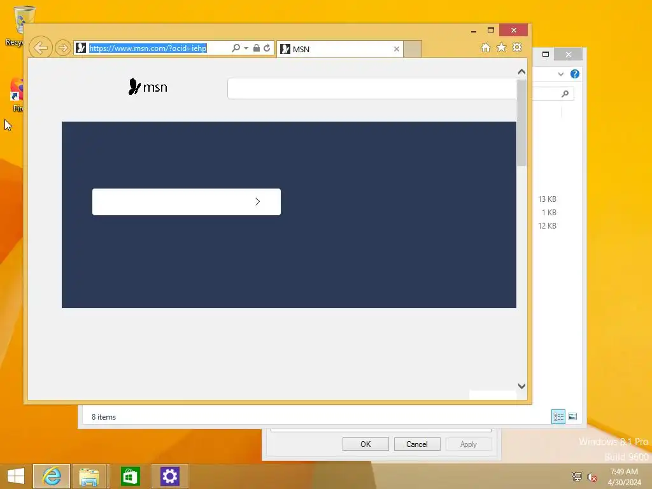Open the address bar autocomplete dropdown arrow
Image resolution: width=652 pixels, height=489 pixels.
(x=246, y=48)
